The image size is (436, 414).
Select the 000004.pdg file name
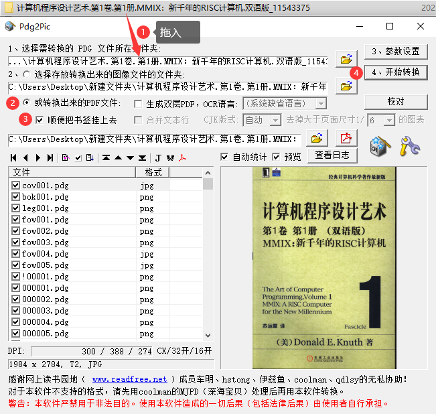[x=46, y=322]
